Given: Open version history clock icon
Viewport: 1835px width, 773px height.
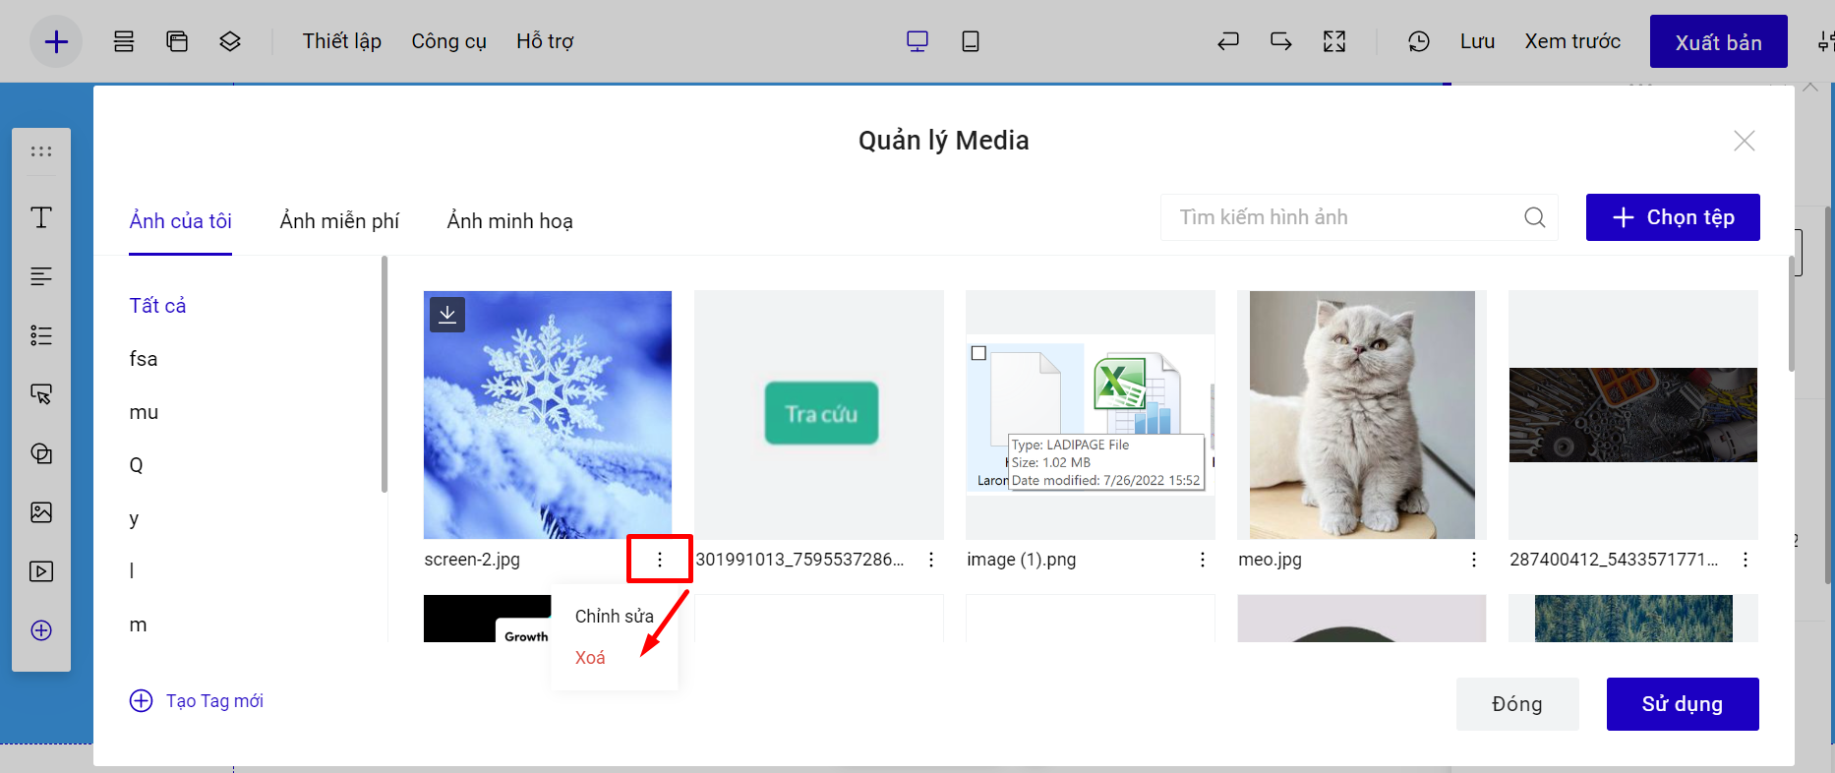Looking at the screenshot, I should [1418, 41].
